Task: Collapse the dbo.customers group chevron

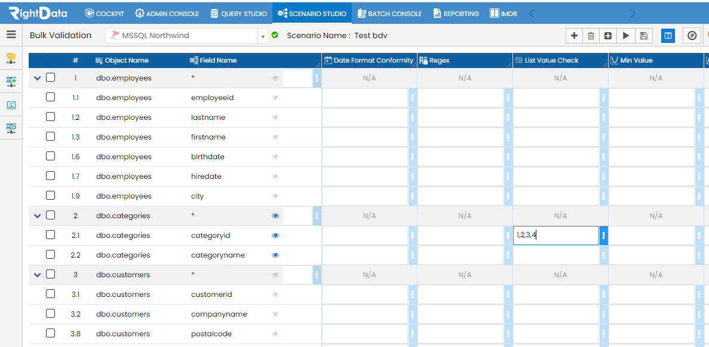Action: (38, 275)
